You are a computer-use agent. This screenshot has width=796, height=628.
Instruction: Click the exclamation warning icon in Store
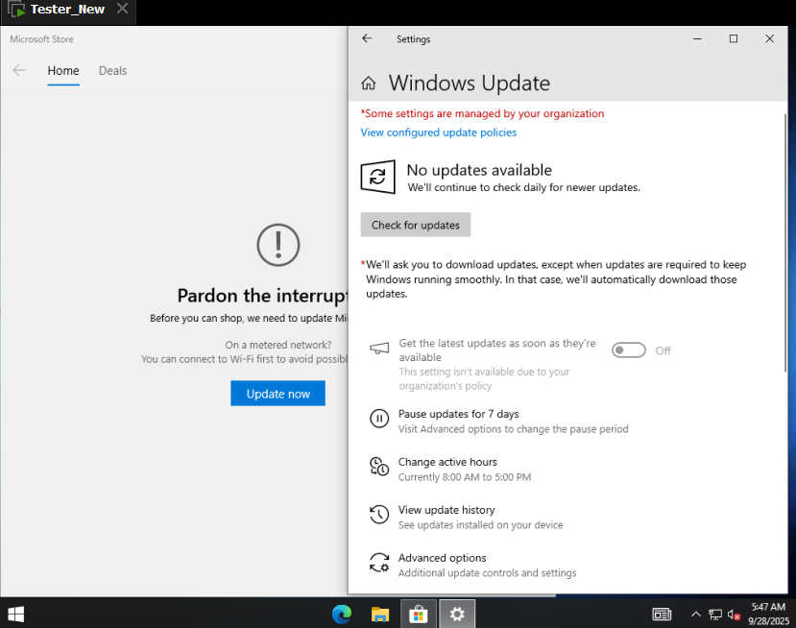coord(278,245)
